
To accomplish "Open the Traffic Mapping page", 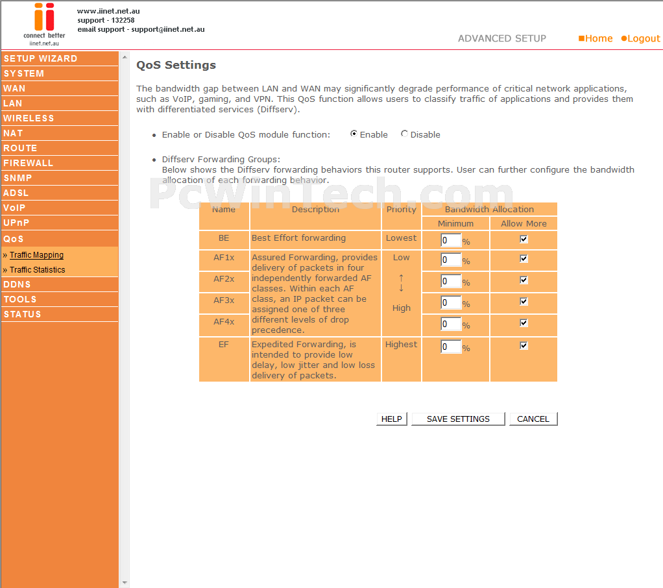I will coord(36,255).
